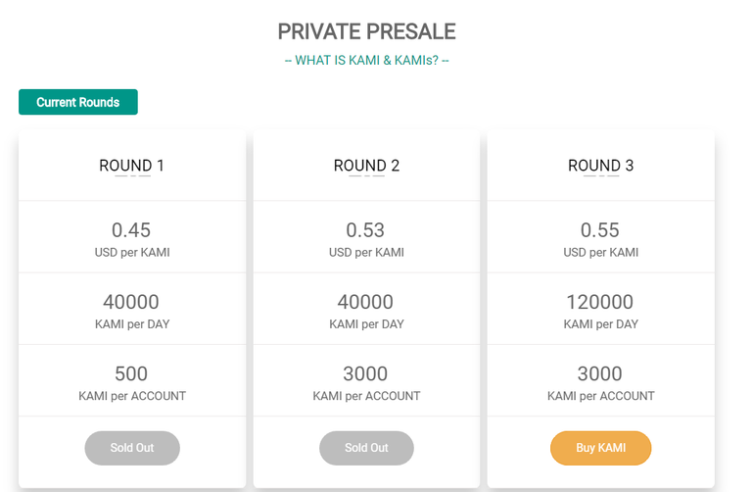This screenshot has height=492, width=752.
Task: Click the Buy KAMI button
Action: click(x=600, y=448)
